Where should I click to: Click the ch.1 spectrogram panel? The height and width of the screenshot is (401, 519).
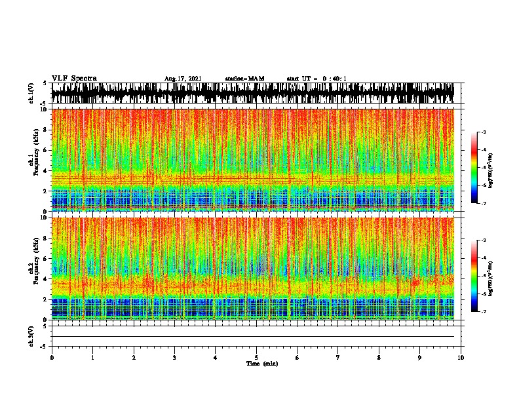(253, 160)
